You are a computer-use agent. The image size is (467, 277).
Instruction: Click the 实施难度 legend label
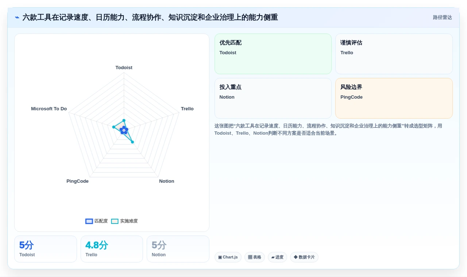tap(129, 221)
